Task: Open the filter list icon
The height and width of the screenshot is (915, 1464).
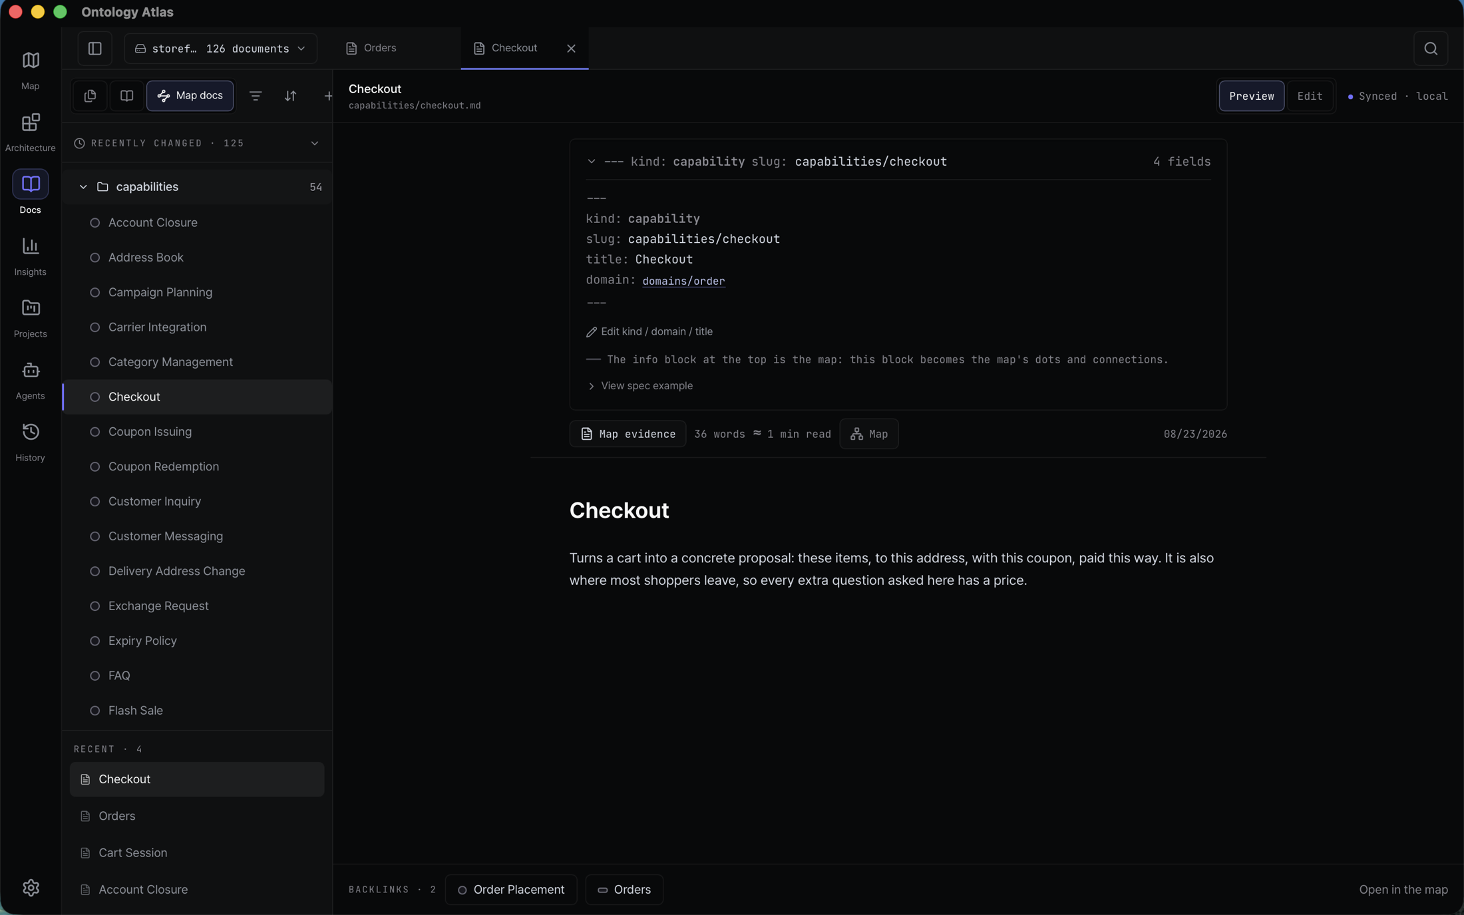Action: click(256, 96)
